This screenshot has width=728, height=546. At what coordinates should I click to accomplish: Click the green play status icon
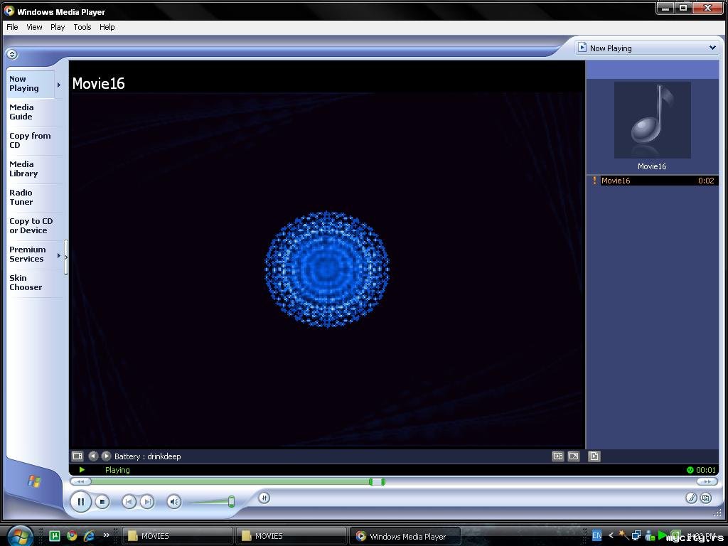tap(82, 470)
